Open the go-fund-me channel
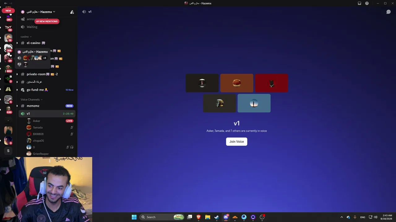The image size is (396, 222). (x=46, y=90)
